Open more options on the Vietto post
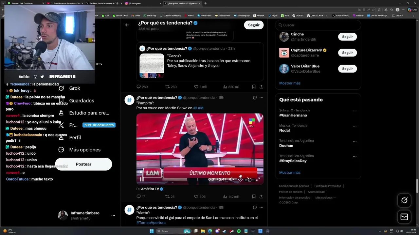The width and height of the screenshot is (419, 235). point(261,207)
